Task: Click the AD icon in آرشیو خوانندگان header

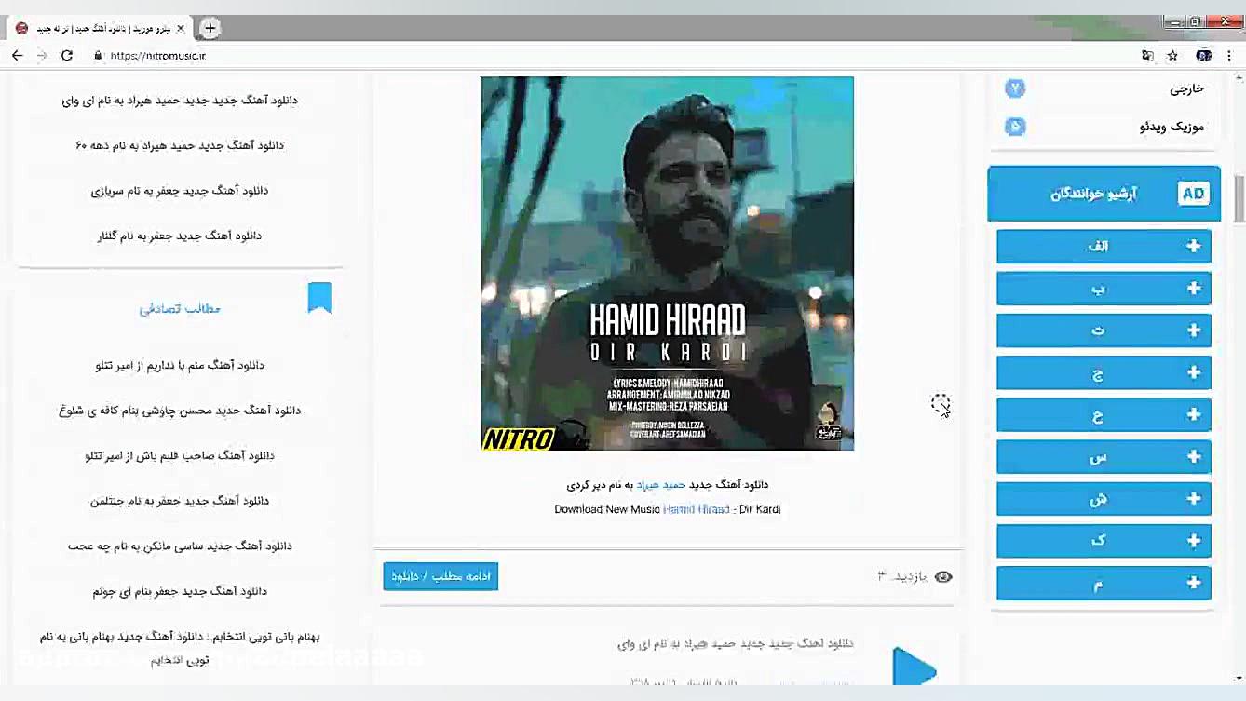Action: coord(1193,194)
